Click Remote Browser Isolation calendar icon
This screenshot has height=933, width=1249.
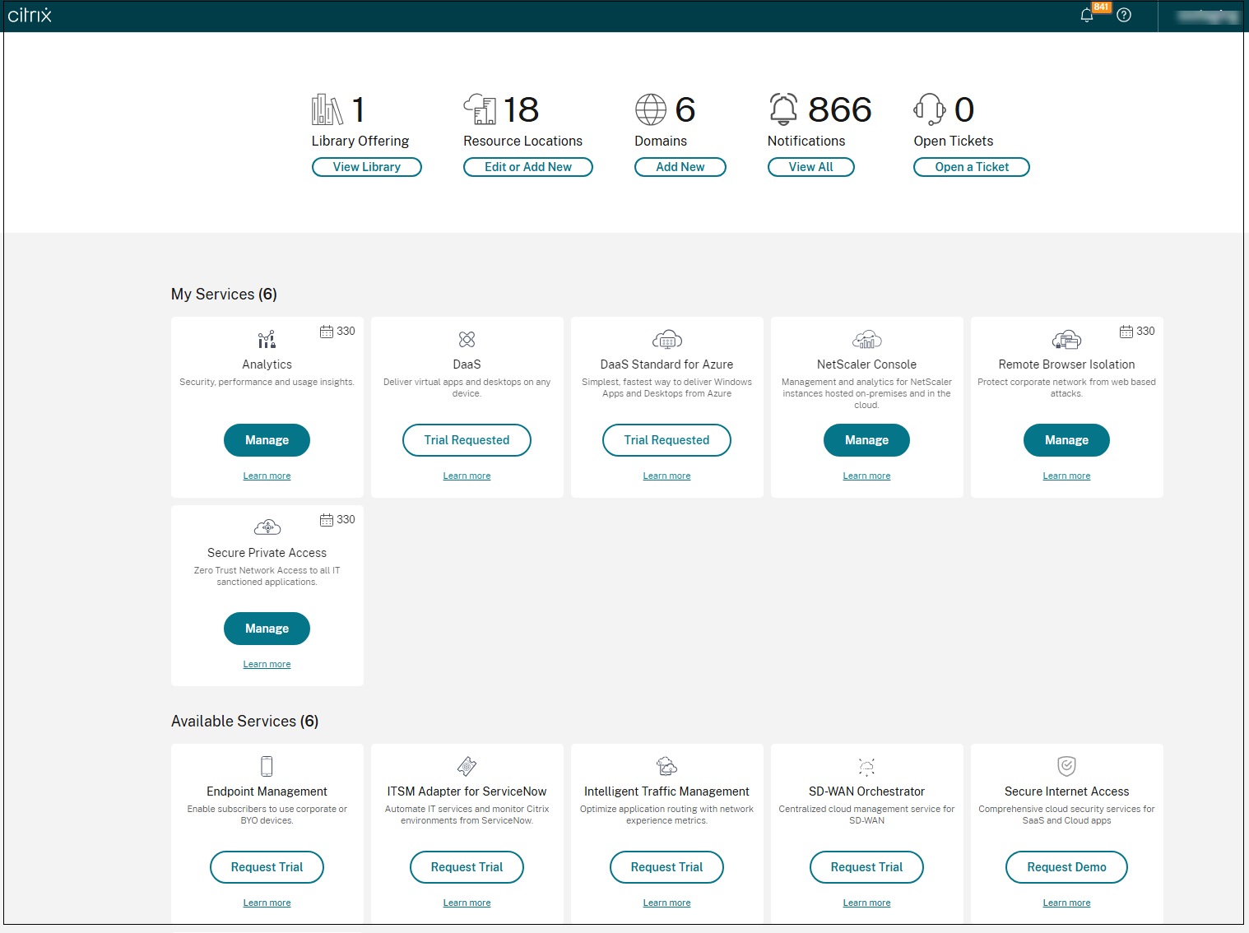point(1126,332)
